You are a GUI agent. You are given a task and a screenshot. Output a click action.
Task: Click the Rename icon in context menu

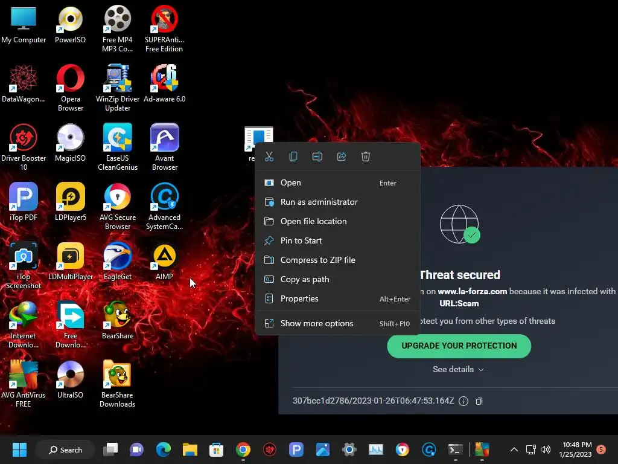(x=317, y=156)
